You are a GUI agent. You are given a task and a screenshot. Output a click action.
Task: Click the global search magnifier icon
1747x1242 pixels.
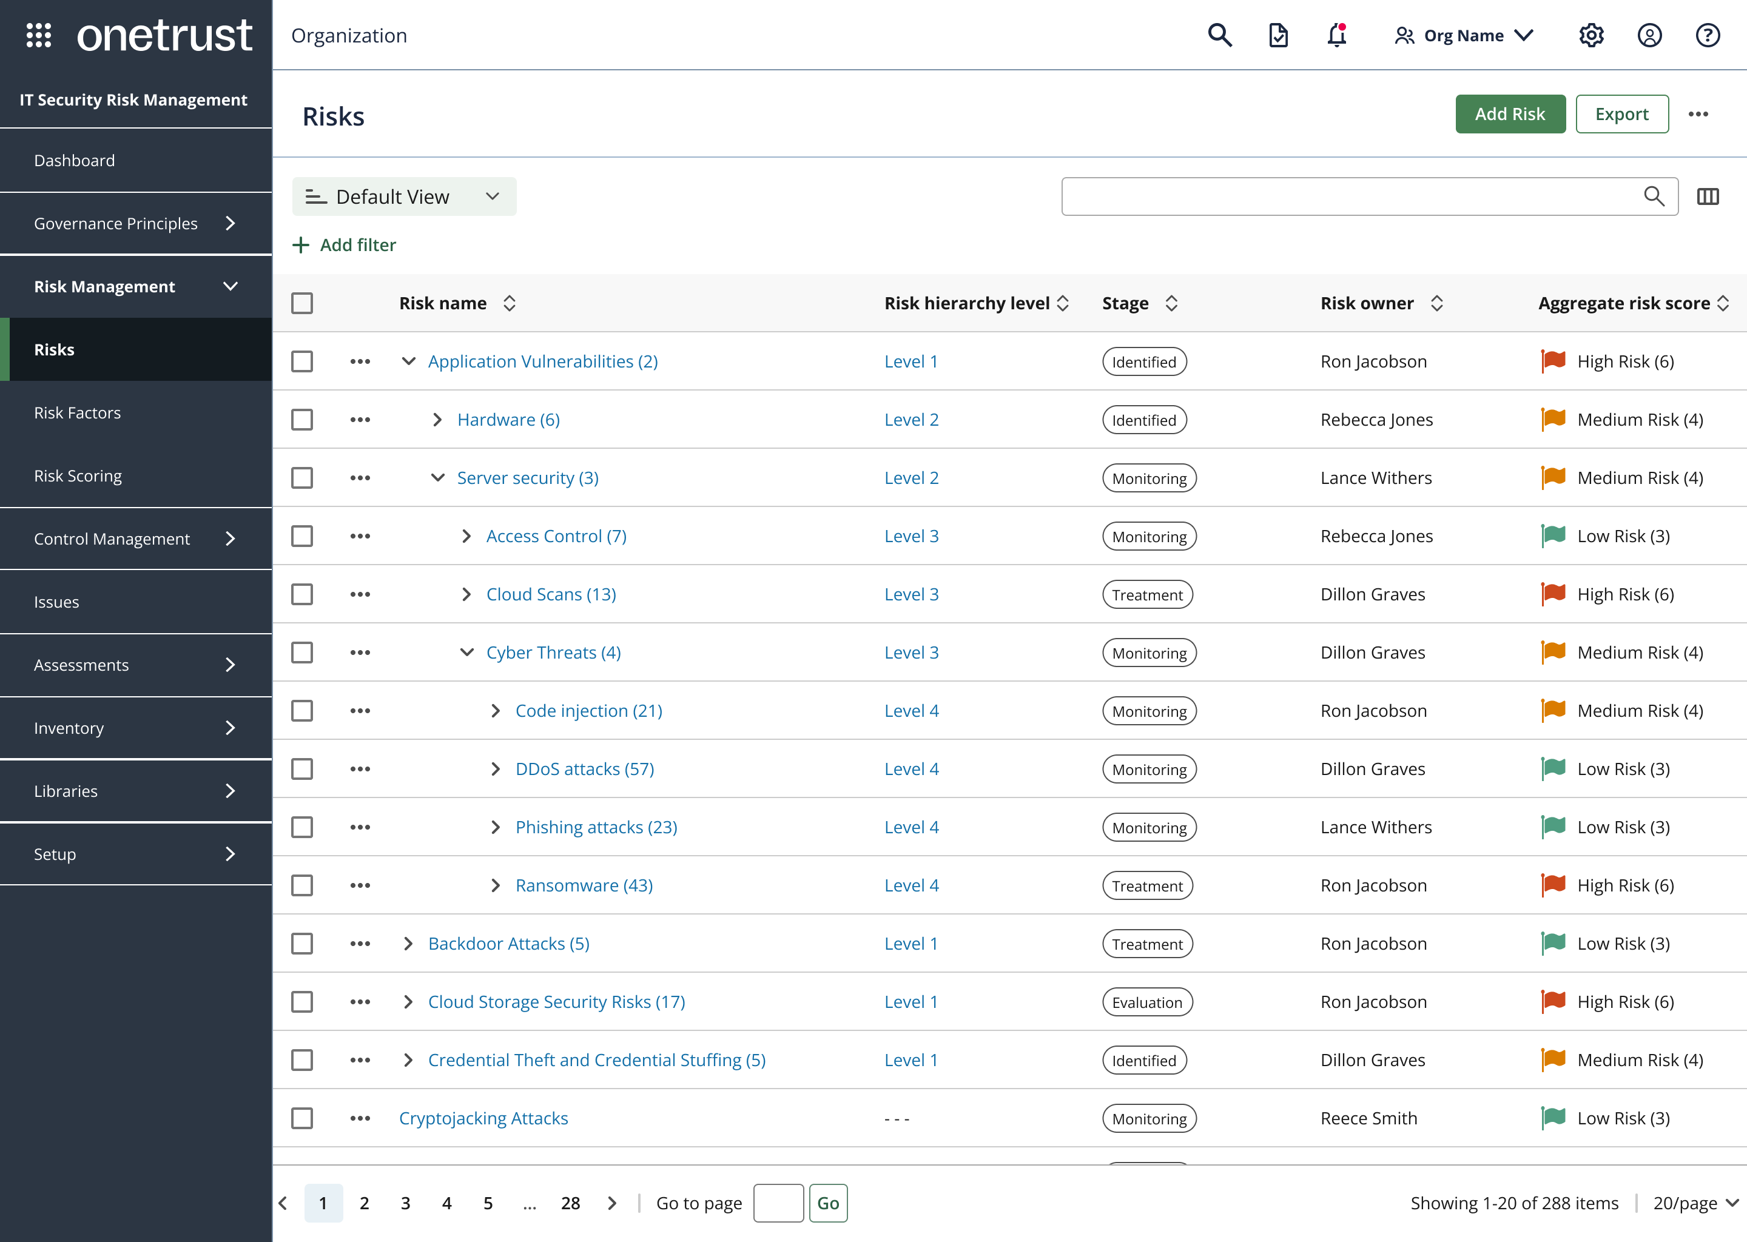click(1219, 35)
